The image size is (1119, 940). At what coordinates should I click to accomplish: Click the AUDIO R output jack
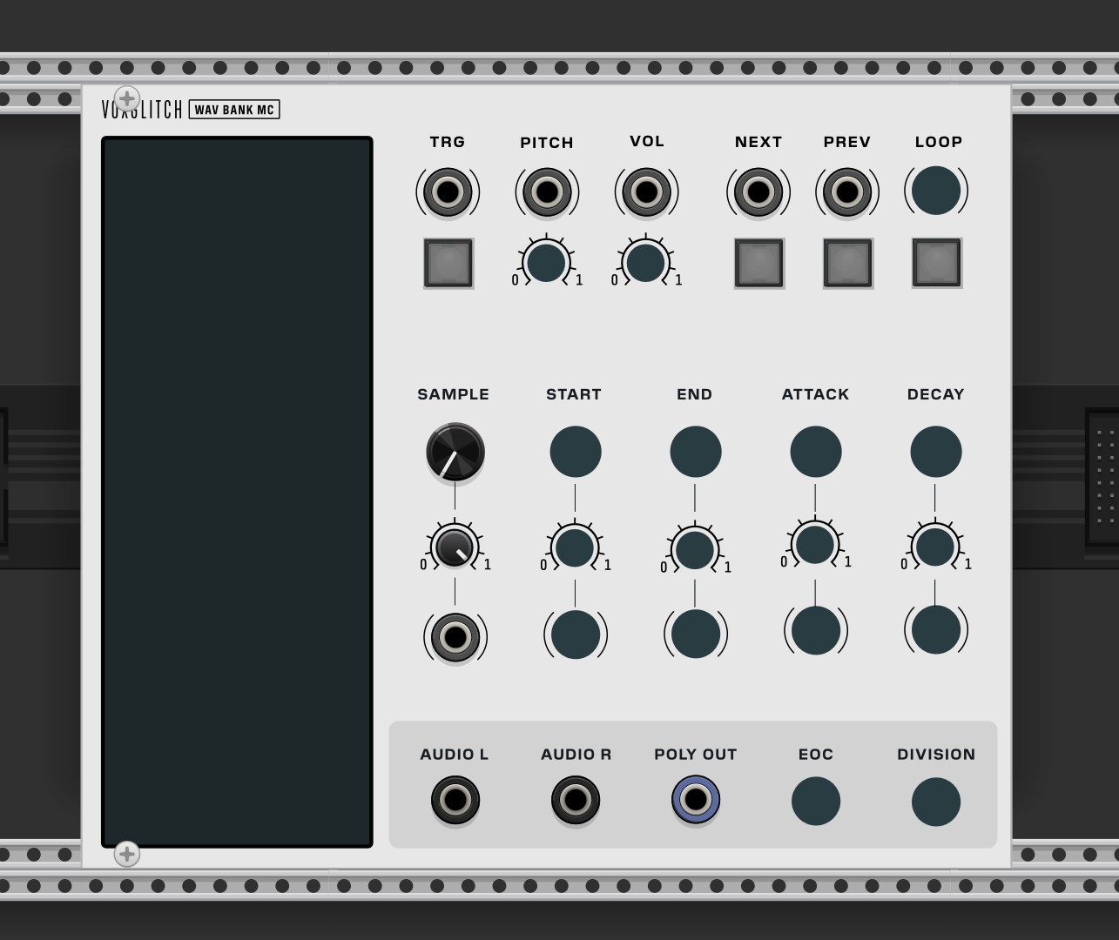click(x=576, y=800)
